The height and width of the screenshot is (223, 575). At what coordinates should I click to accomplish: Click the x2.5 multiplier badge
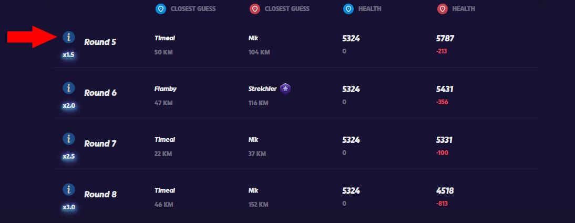pyautogui.click(x=69, y=156)
